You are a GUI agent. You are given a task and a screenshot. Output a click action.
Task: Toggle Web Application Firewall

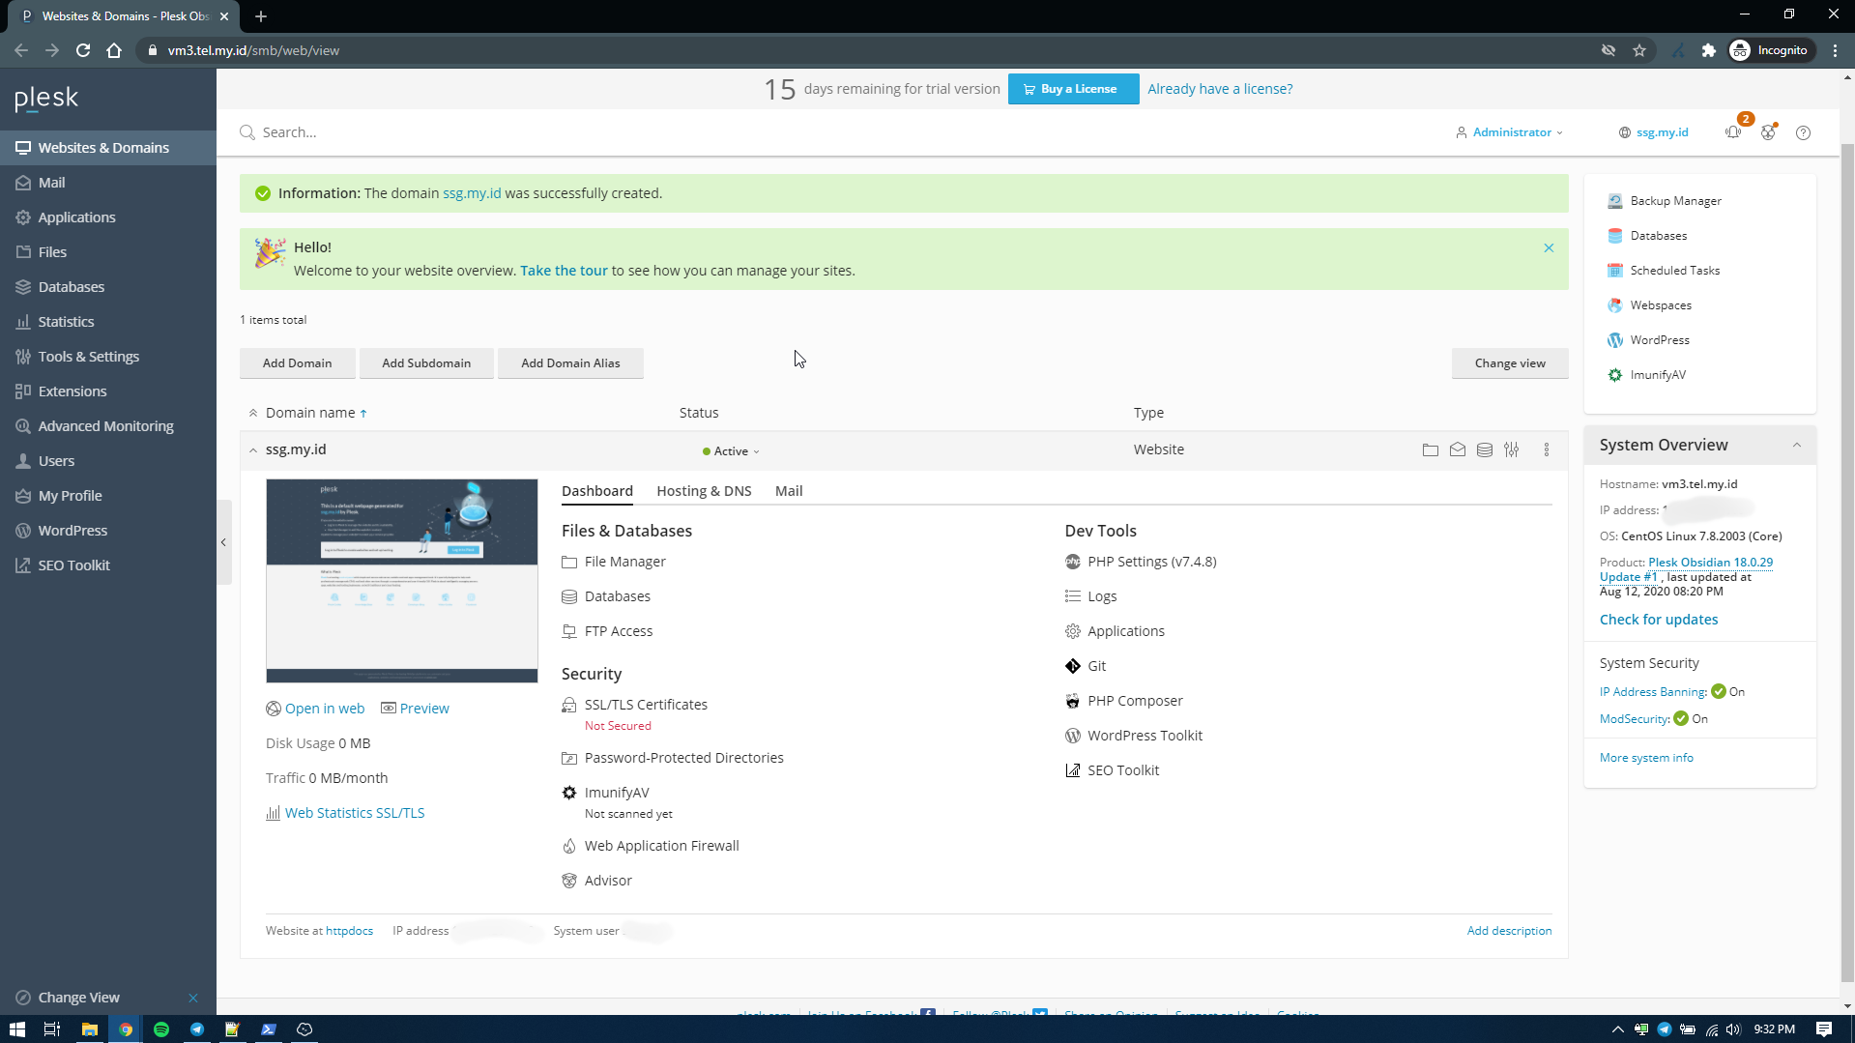661,845
